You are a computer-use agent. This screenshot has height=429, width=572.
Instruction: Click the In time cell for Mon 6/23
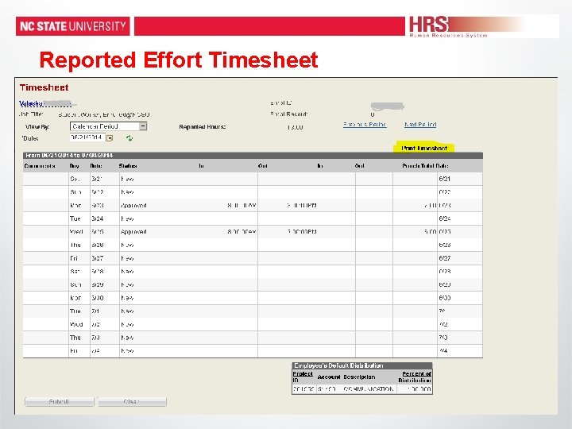242,206
